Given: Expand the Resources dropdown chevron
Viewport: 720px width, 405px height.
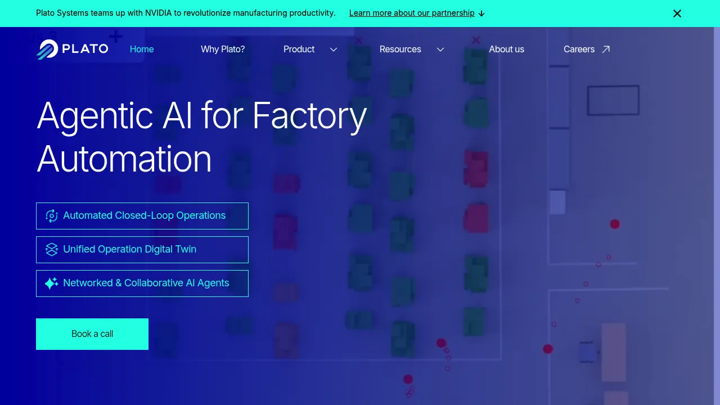Looking at the screenshot, I should 440,49.
